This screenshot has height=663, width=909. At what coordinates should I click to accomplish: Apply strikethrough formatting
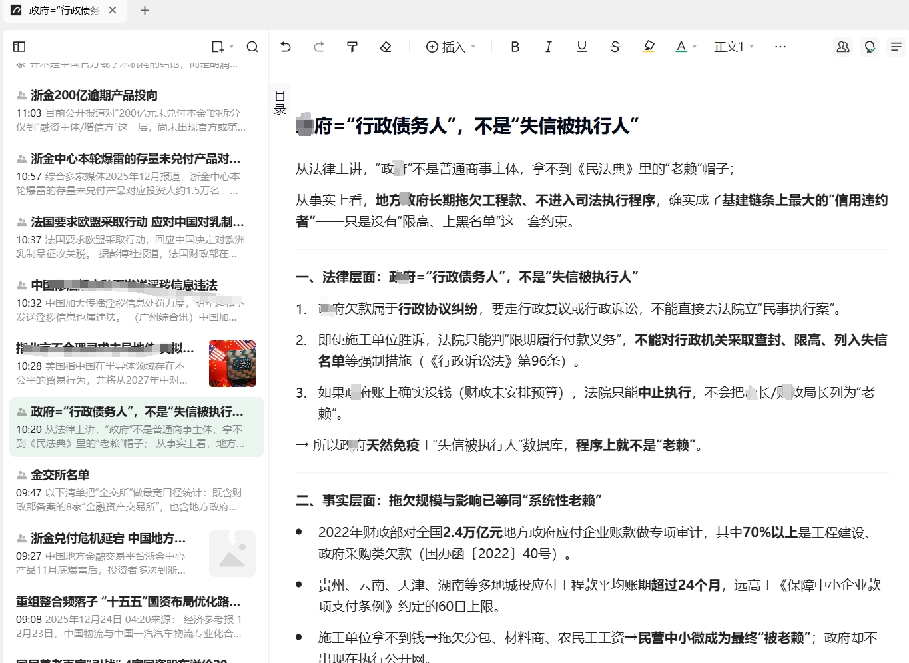point(615,47)
